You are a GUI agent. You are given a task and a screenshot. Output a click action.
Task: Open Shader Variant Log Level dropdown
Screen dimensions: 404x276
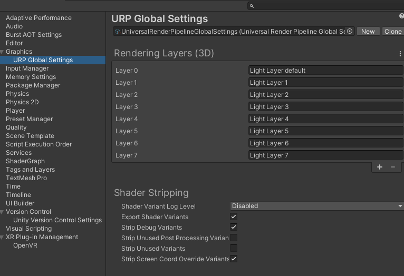[316, 206]
